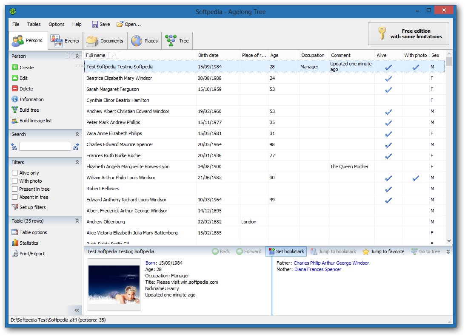Screen dimensions: 465x336
Task: Sort by Full name column header
Action: point(140,55)
